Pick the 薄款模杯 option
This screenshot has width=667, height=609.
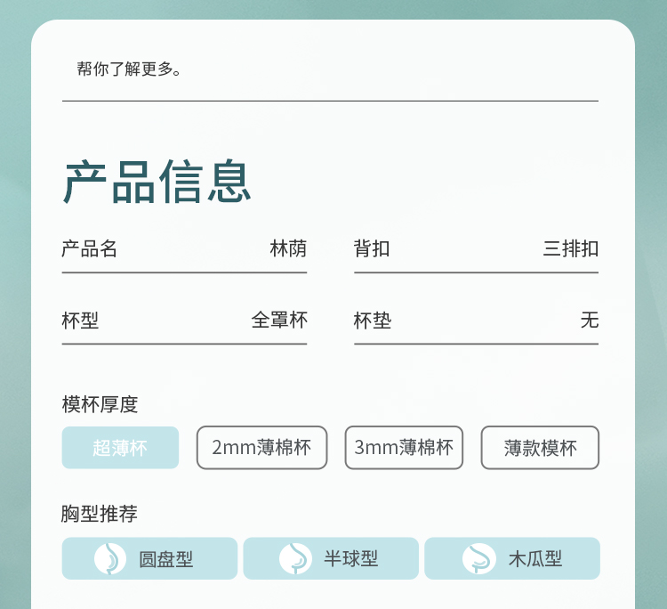(x=540, y=448)
